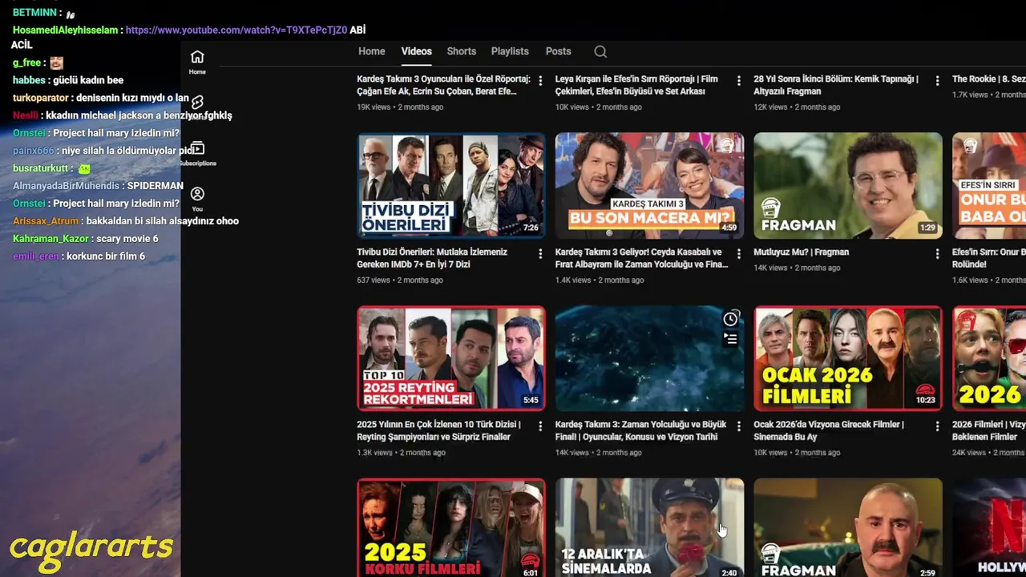Switch to the Shorts channel tab

(x=462, y=51)
